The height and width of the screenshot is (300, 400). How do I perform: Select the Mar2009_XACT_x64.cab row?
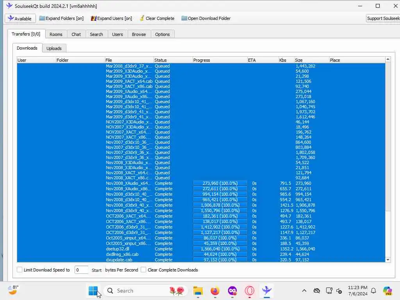pos(201,81)
